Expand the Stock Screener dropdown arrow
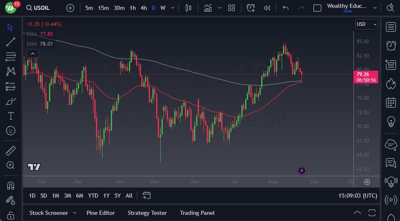The height and width of the screenshot is (221, 400). (x=75, y=213)
